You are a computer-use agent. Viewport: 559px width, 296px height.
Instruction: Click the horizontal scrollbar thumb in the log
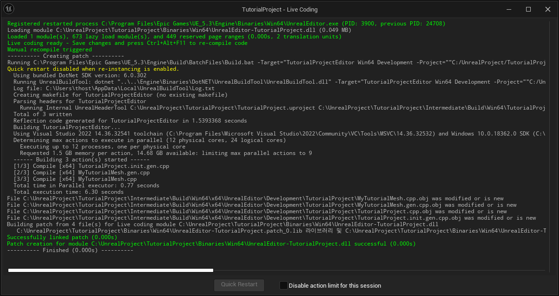[x=111, y=270]
